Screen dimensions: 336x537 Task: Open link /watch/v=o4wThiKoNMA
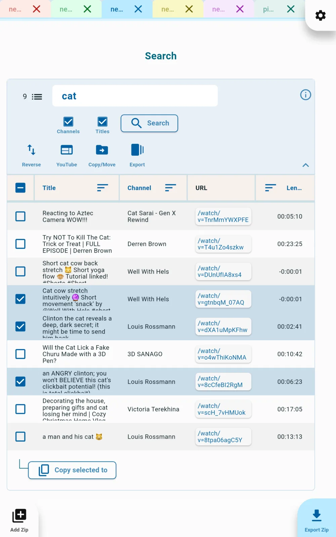(223, 354)
